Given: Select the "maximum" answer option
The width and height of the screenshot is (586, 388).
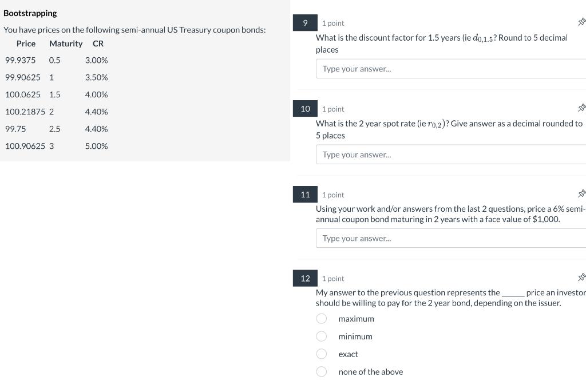Looking at the screenshot, I should pyautogui.click(x=322, y=318).
